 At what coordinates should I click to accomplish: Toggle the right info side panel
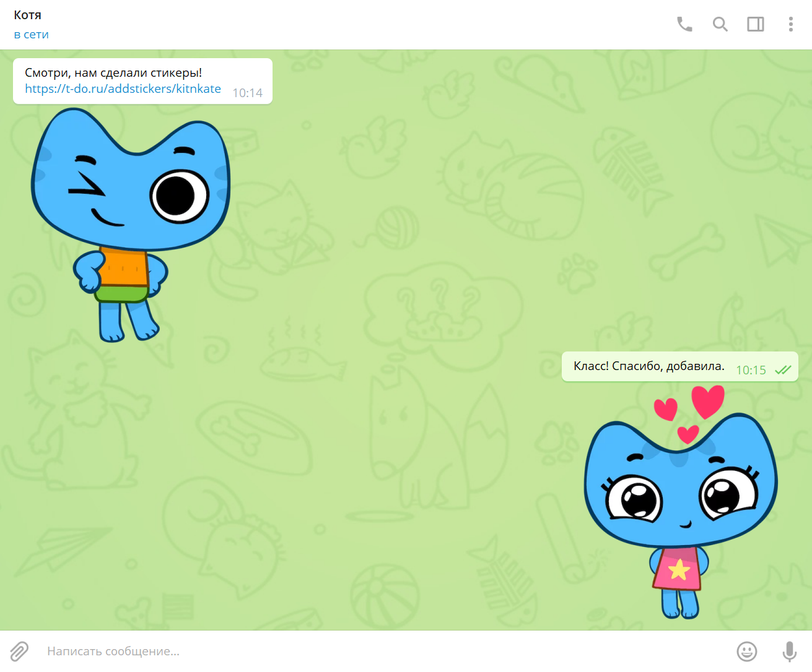tap(755, 24)
